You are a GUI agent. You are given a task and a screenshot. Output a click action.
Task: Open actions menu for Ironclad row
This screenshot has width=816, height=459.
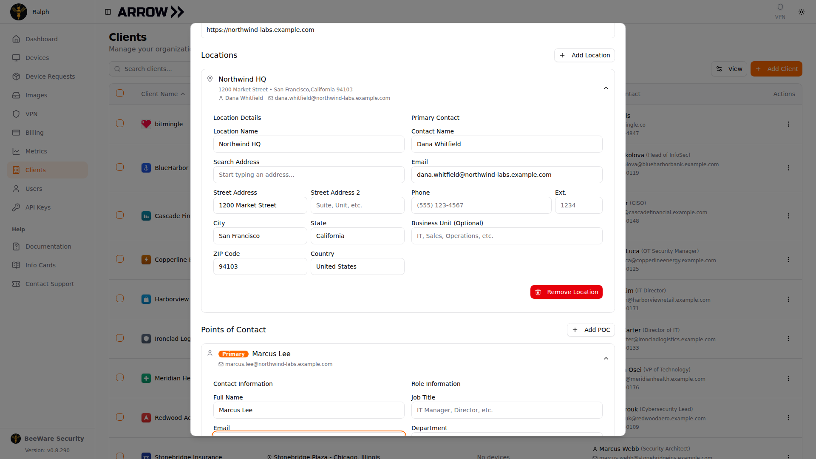788,339
